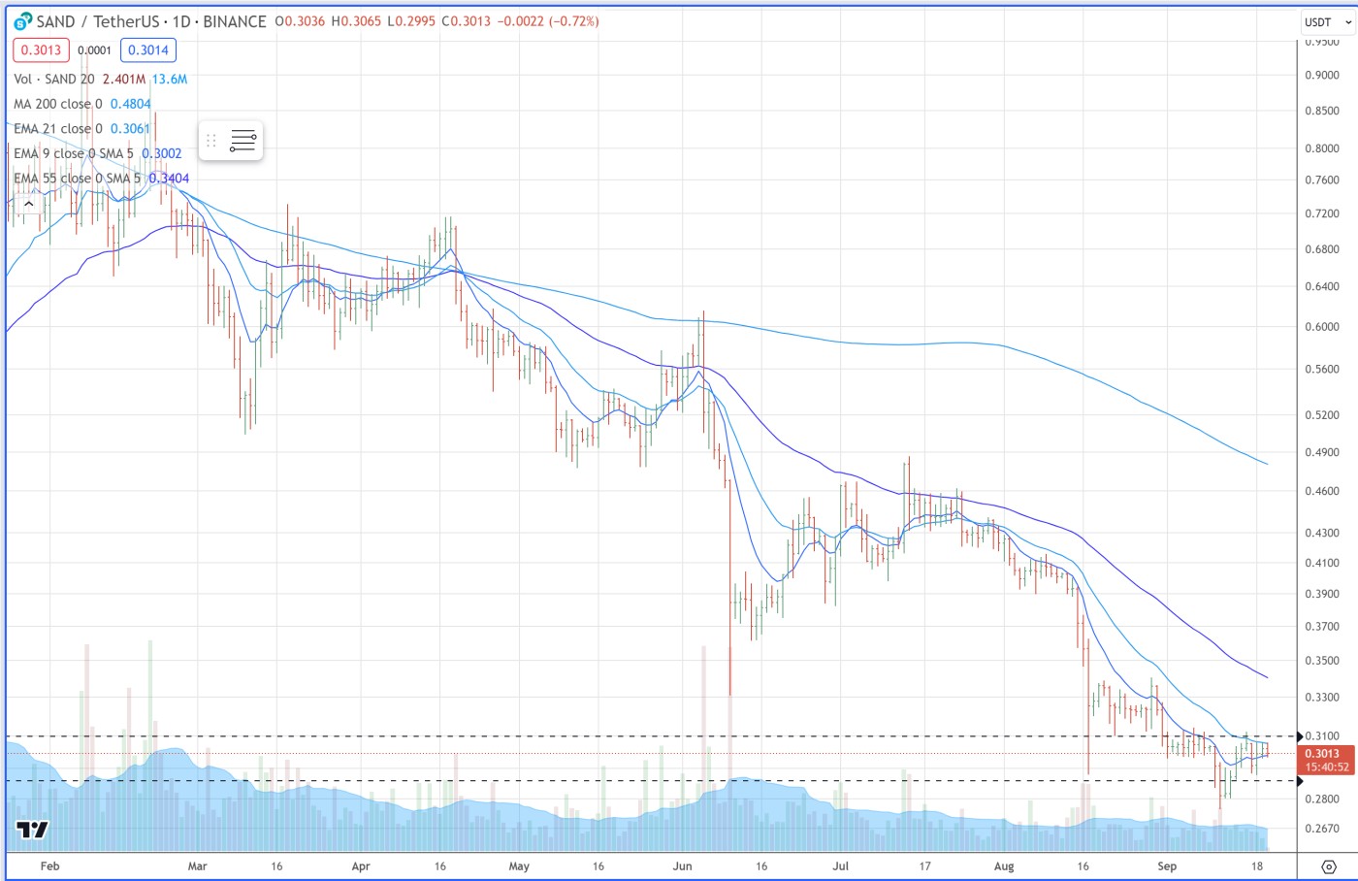Click the close value C0.3013 in header
This screenshot has width=1358, height=881.
point(467,21)
